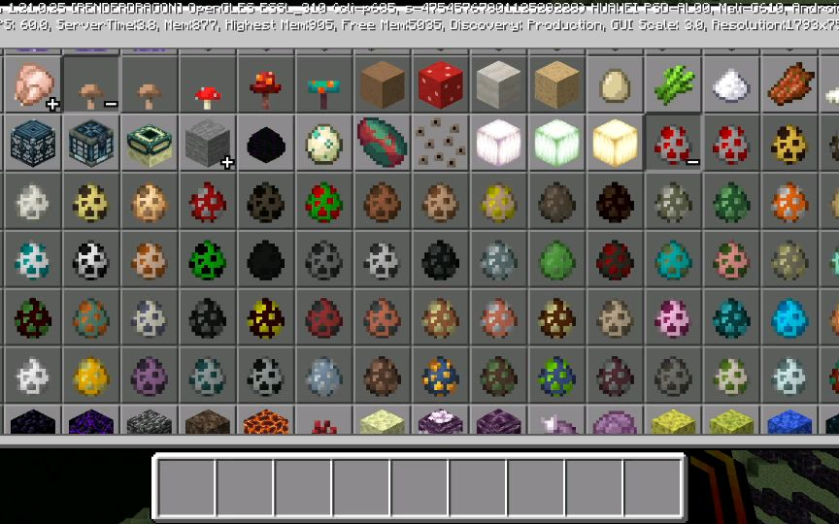Select the blue spawn egg with green spots

tap(556, 376)
